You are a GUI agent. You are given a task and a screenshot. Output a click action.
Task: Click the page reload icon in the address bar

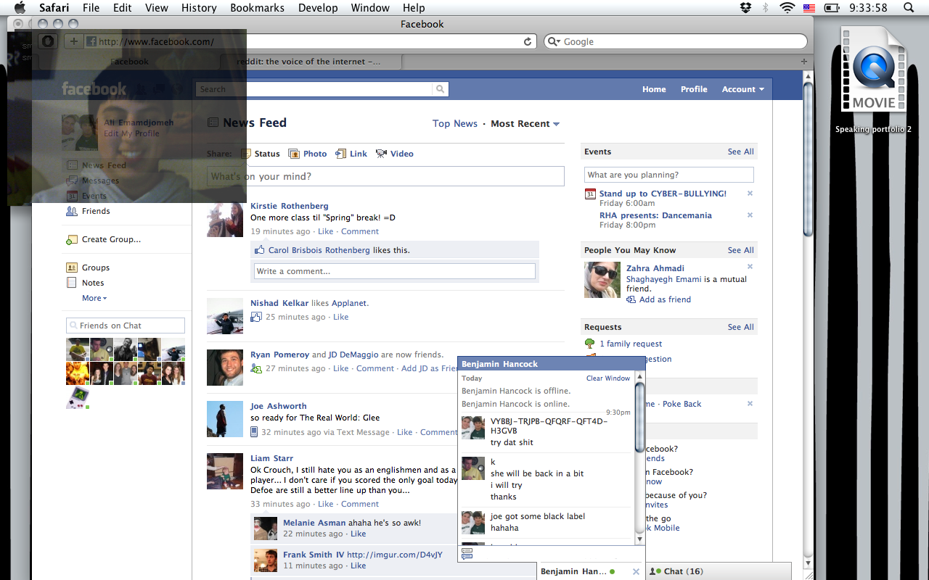(528, 41)
